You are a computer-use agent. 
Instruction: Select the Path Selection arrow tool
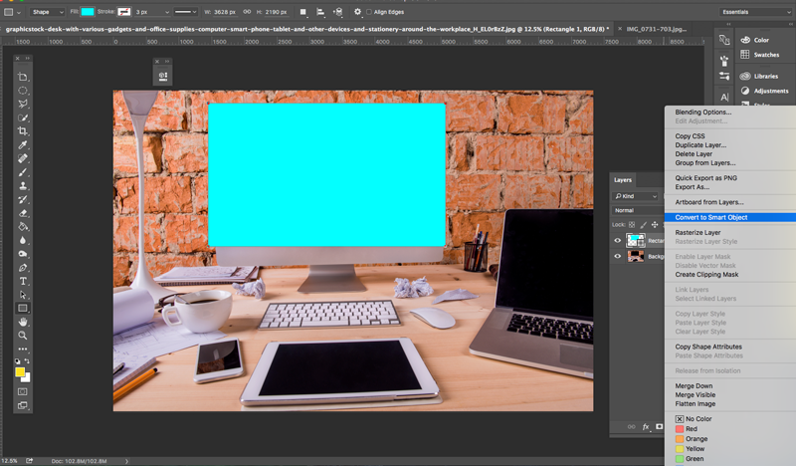click(23, 295)
